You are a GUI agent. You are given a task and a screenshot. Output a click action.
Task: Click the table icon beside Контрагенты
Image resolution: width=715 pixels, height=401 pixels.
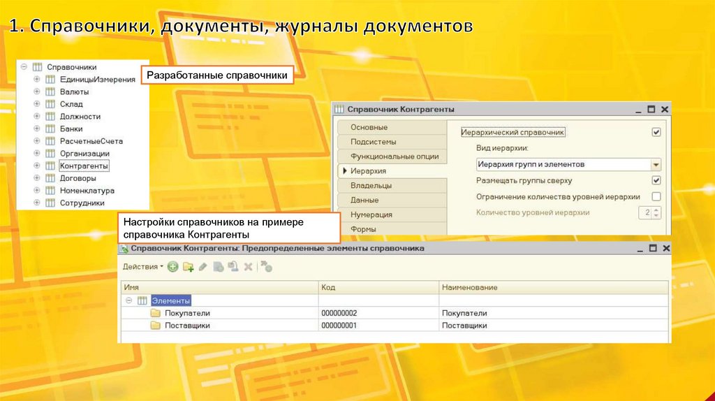(50, 166)
